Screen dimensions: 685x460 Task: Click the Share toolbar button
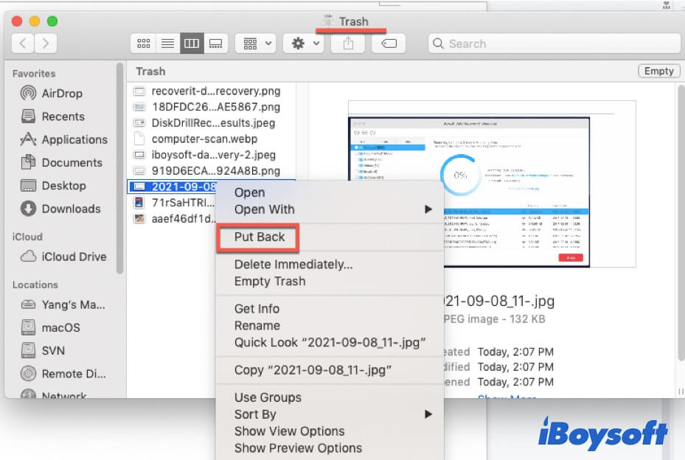point(348,43)
